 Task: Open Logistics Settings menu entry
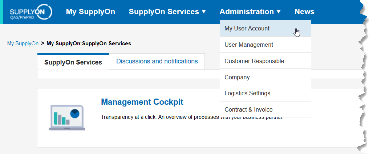click(x=265, y=93)
